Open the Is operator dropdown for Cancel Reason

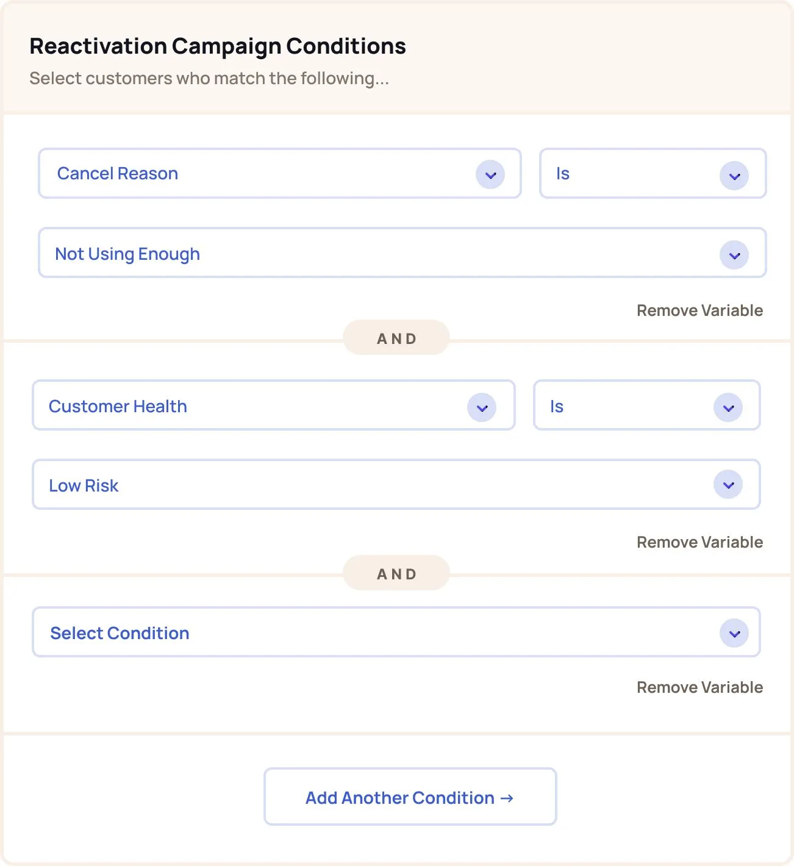[x=653, y=173]
